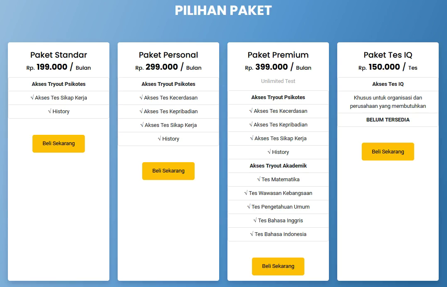Select Tes Bahasa Indonesia row
Screen dimensions: 447x287
278,234
